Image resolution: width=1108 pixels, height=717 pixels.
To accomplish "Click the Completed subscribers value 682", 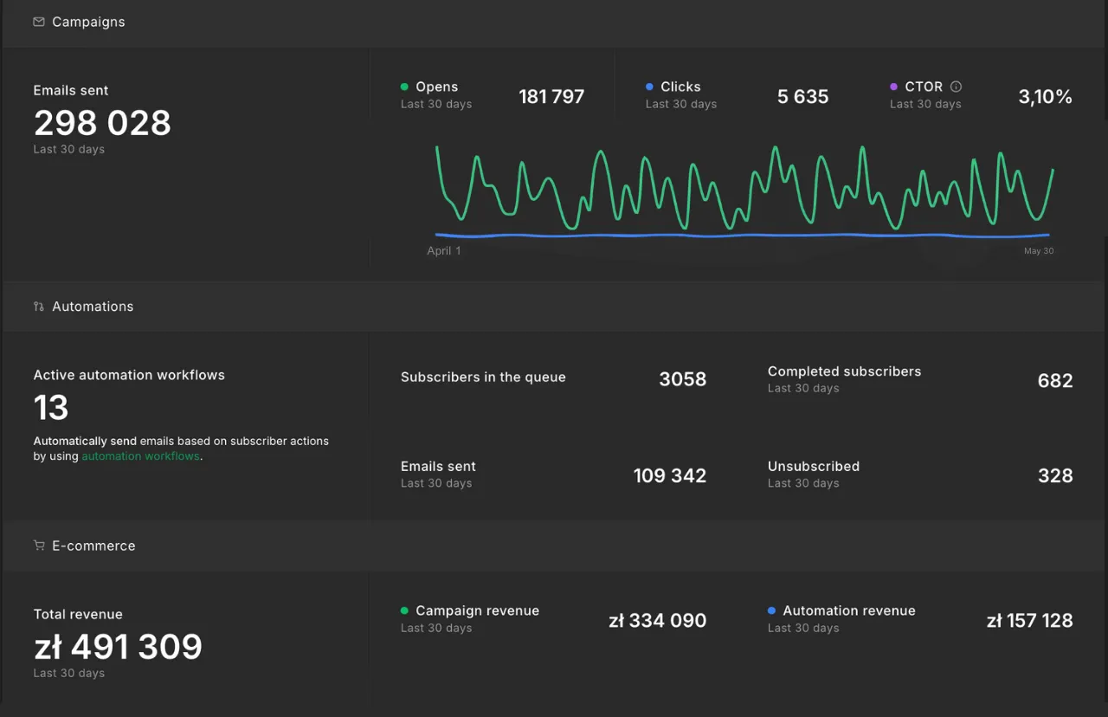I will [1055, 380].
